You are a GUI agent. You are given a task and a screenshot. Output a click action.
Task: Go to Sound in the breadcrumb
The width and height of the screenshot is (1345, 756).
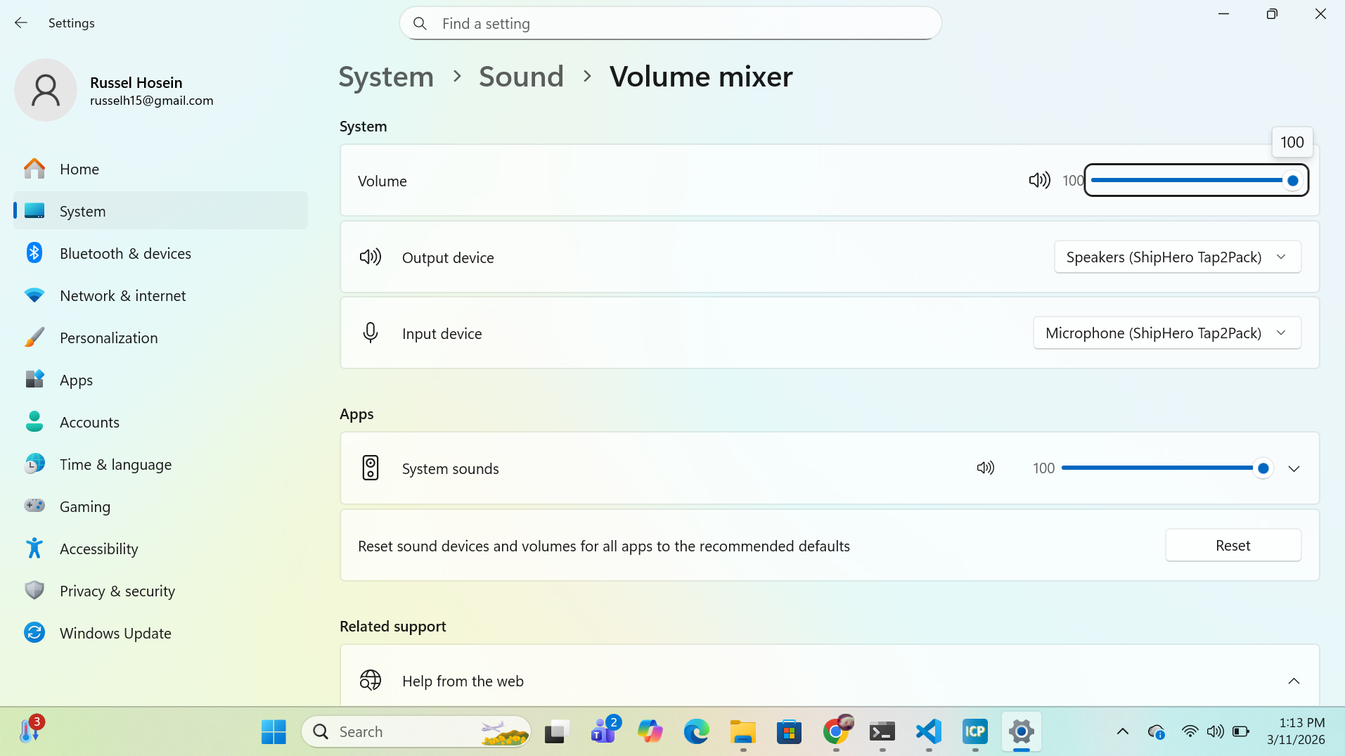(521, 77)
